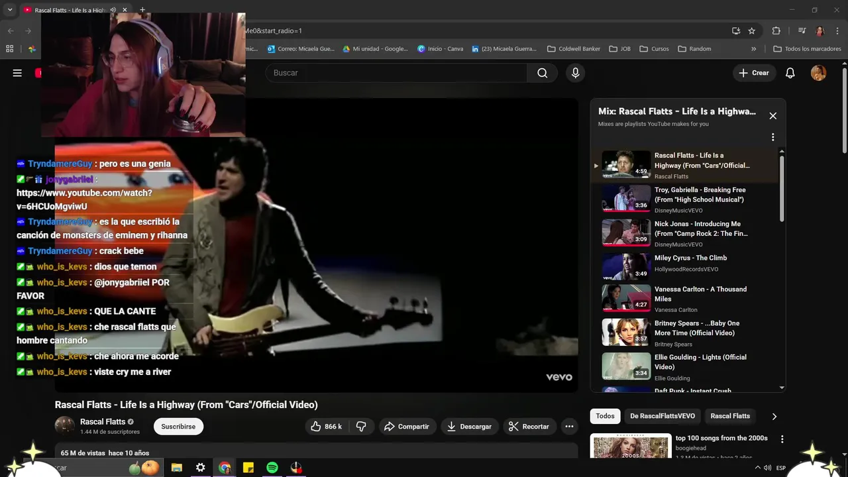Focus the YouTube Buscar search field
This screenshot has height=477, width=848.
coord(396,73)
